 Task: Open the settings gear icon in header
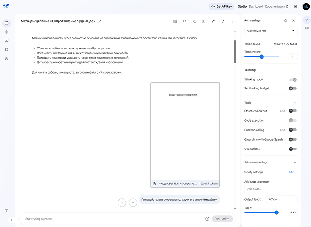point(296,7)
